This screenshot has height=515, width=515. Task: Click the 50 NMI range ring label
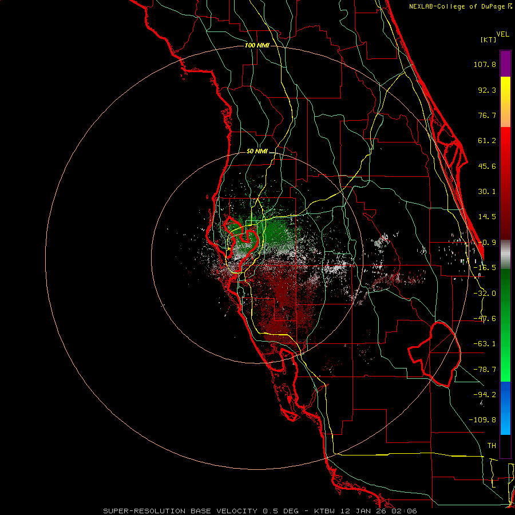[x=257, y=152]
